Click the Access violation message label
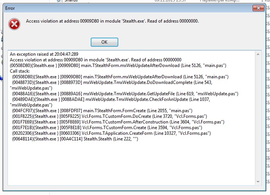 112,21
